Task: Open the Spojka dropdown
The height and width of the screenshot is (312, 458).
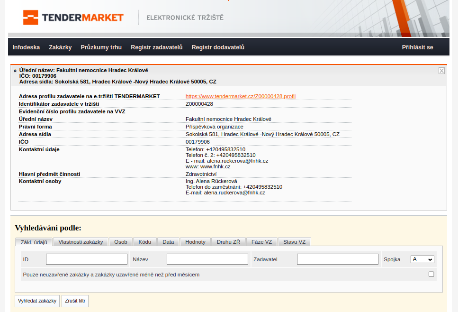Action: (422, 259)
